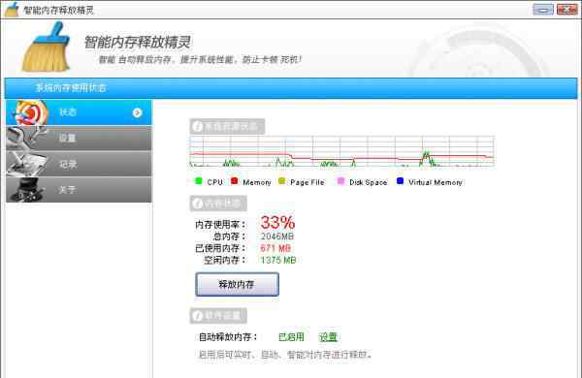
Task: Click info icon of system resource header
Action: (198, 127)
